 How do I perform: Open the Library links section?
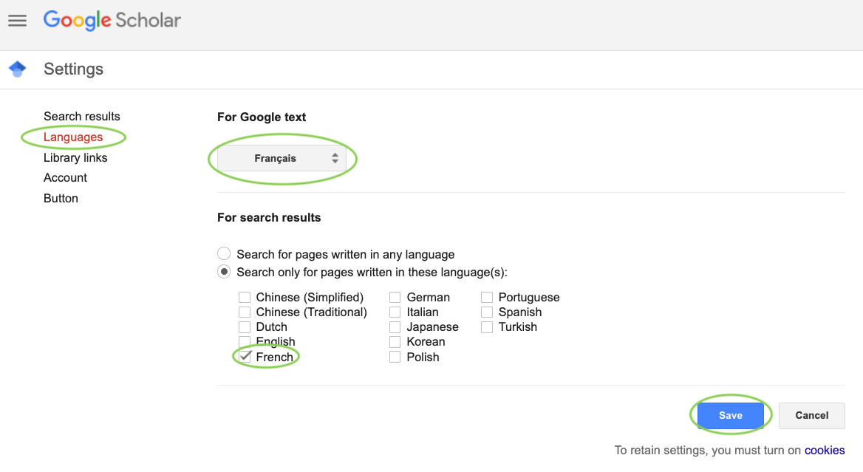(75, 157)
